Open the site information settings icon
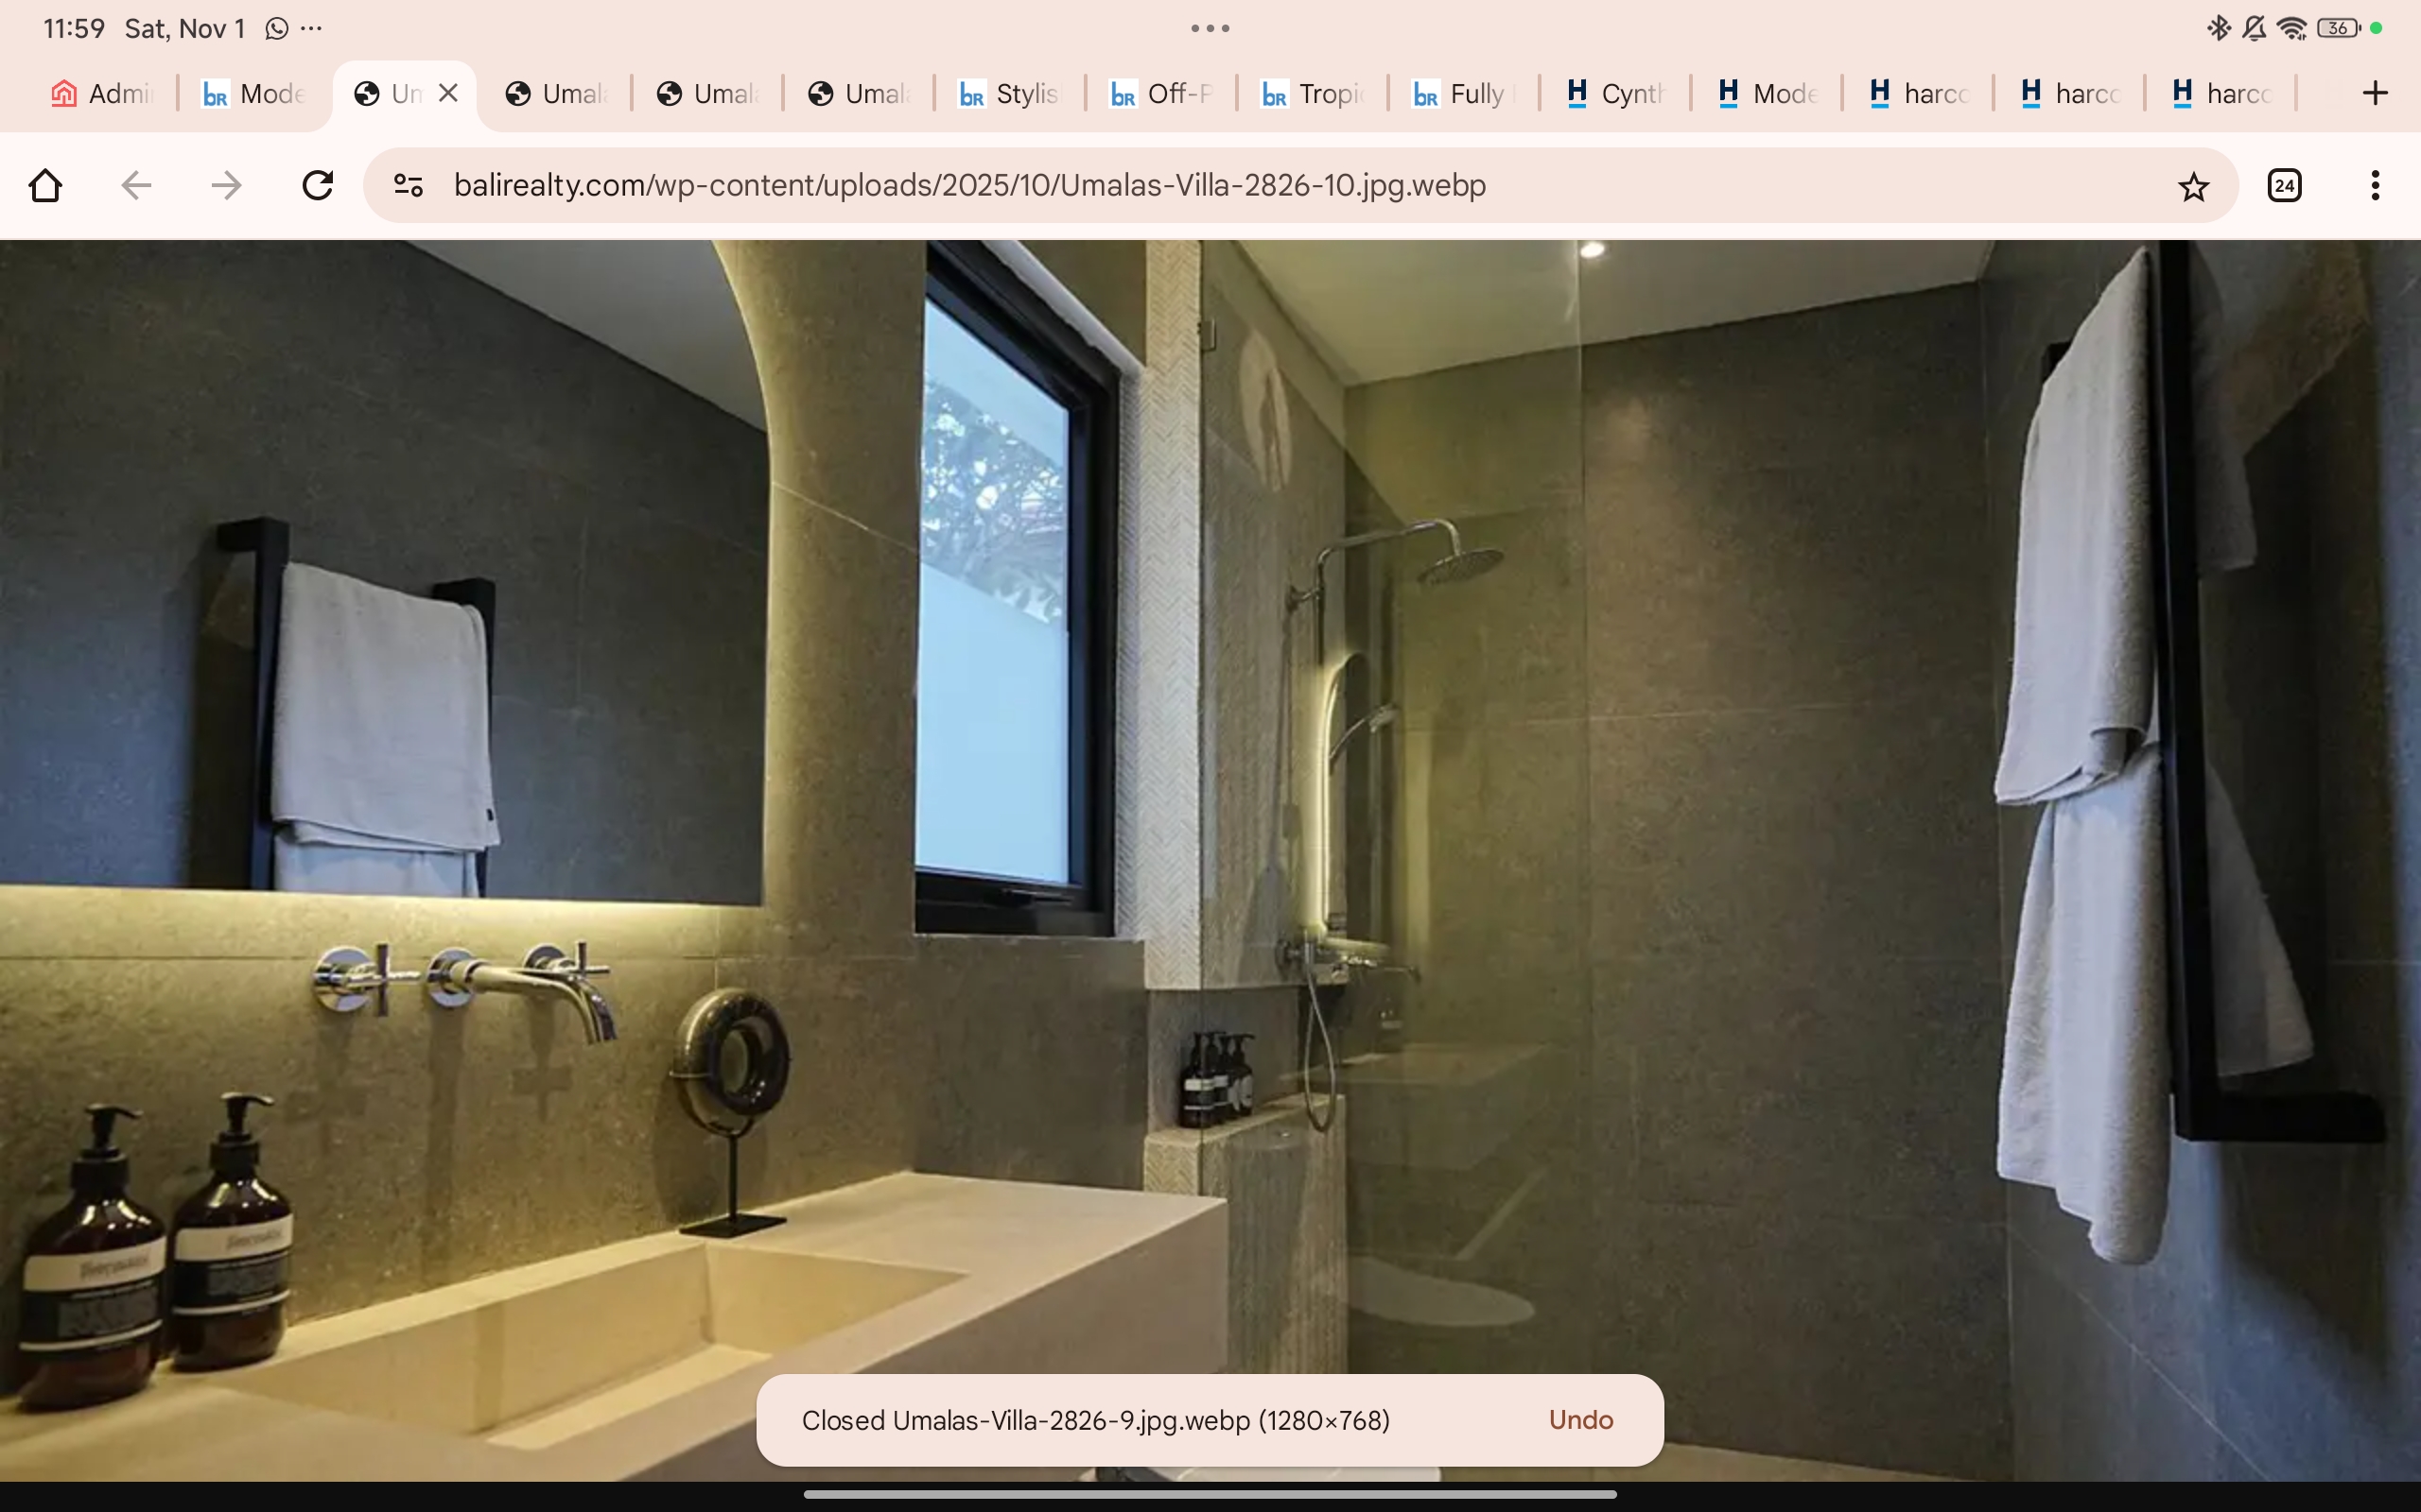The image size is (2421, 1512). point(408,185)
